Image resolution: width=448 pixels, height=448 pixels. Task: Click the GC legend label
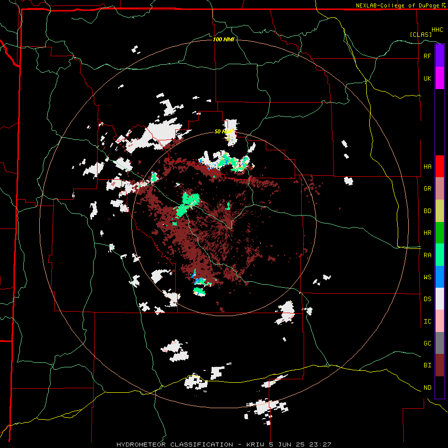tap(427, 343)
